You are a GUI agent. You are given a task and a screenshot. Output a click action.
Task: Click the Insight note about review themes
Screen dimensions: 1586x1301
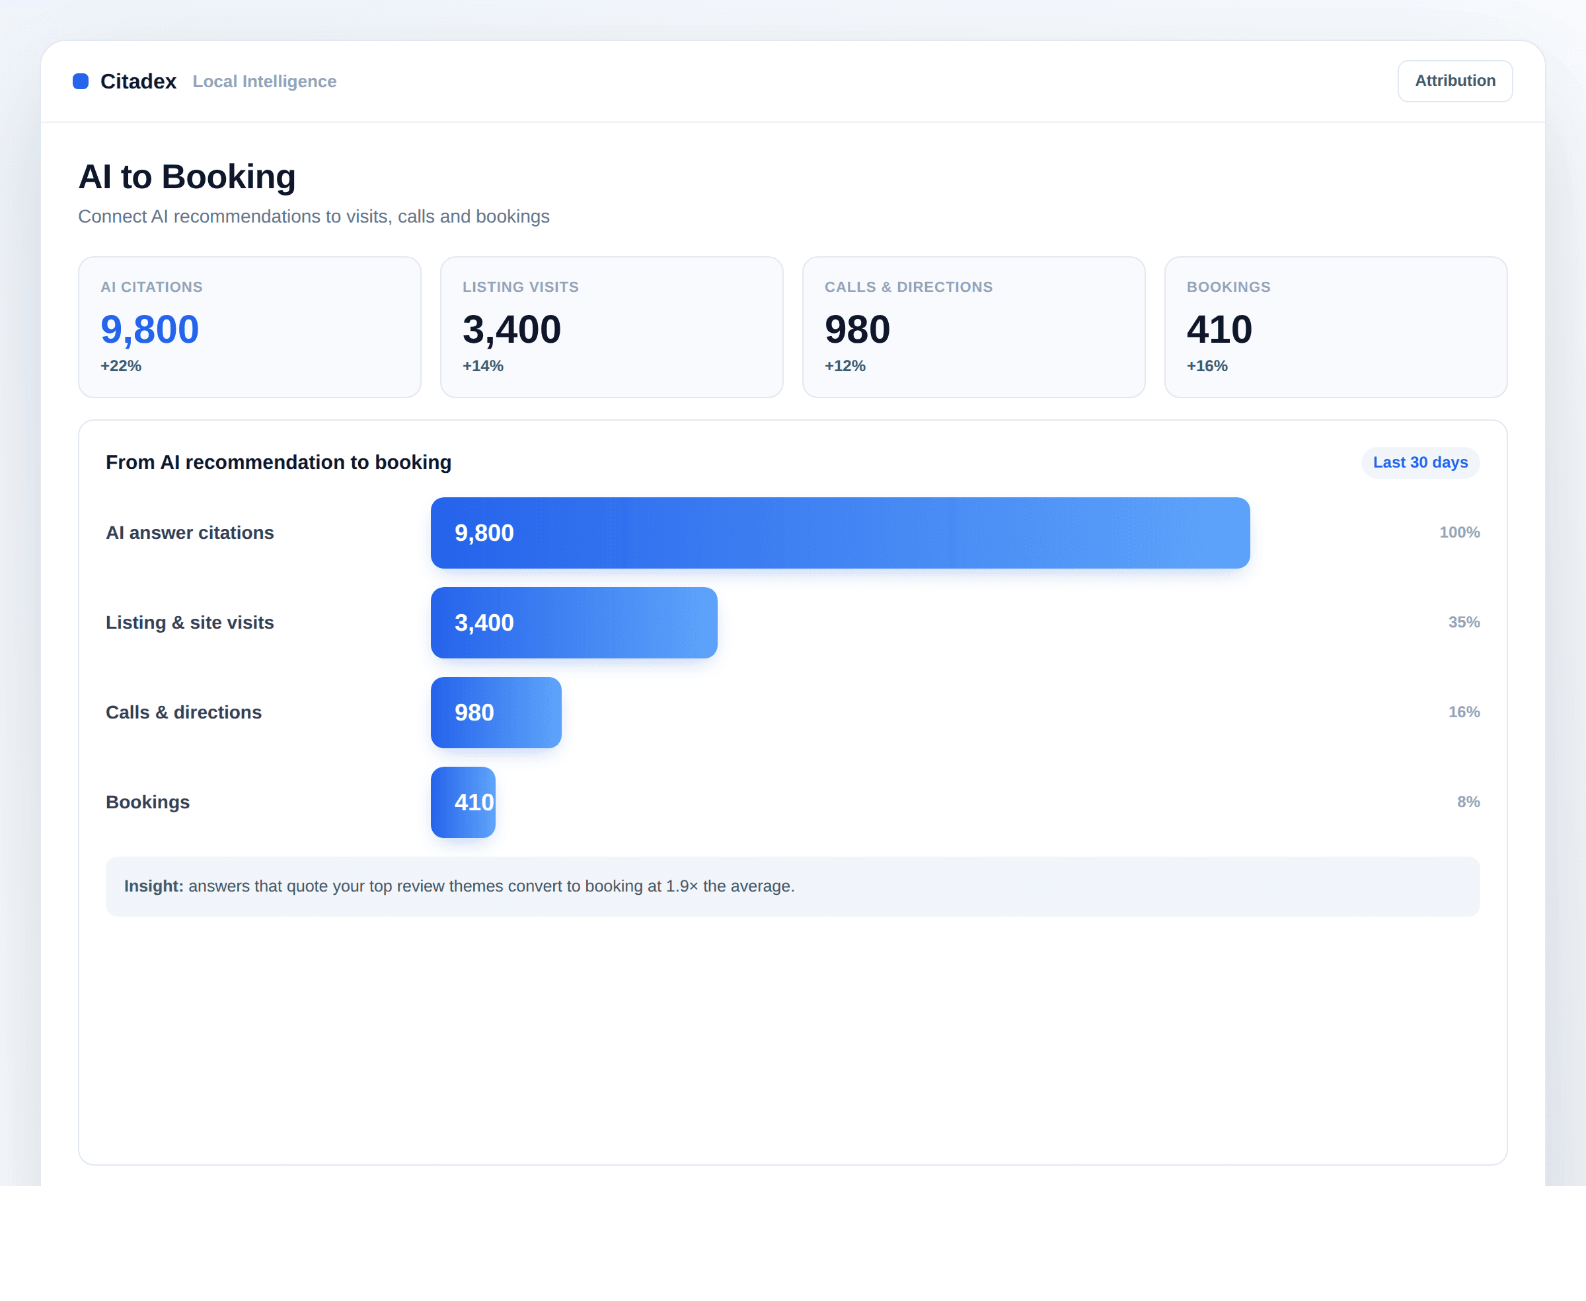792,886
